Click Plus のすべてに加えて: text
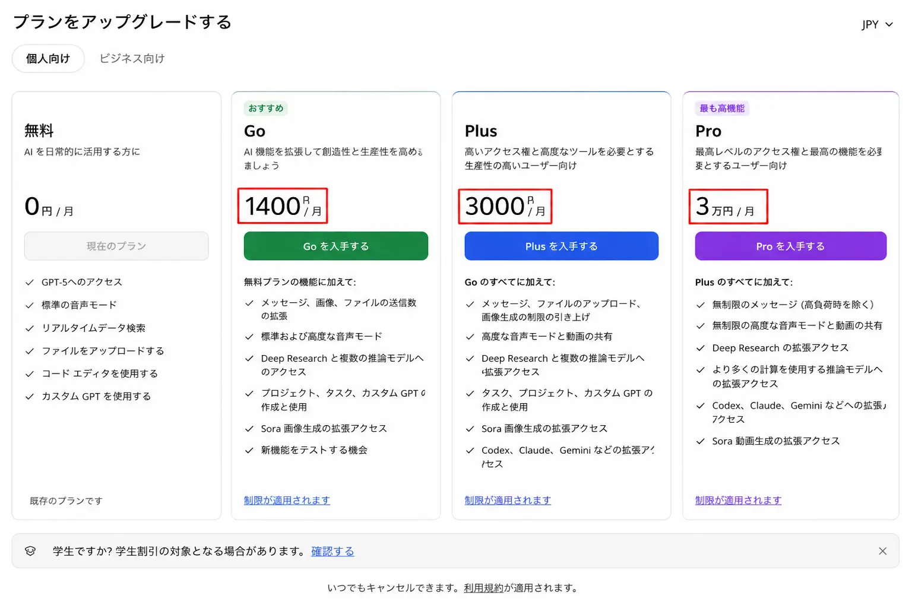 [744, 282]
